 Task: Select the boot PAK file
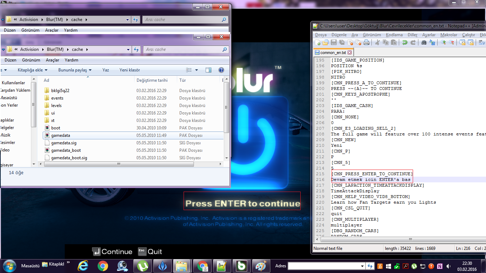pos(56,128)
